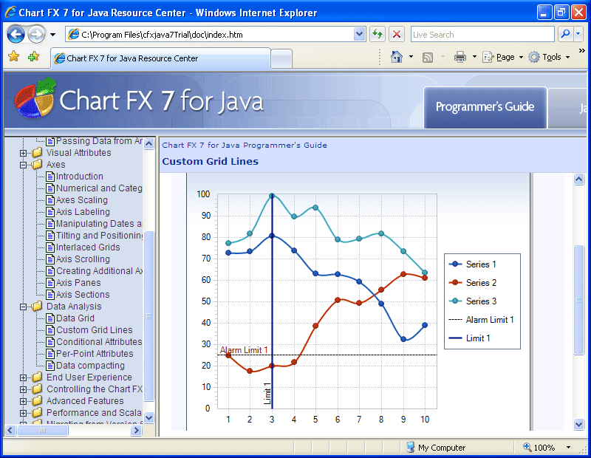Click the search magnifier button
Screen dimensions: 591x458
coord(565,34)
